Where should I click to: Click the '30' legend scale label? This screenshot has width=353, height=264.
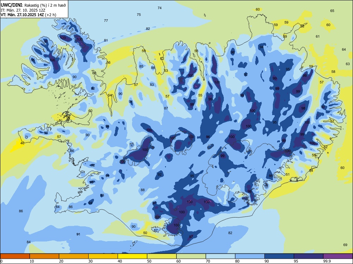click(90, 261)
